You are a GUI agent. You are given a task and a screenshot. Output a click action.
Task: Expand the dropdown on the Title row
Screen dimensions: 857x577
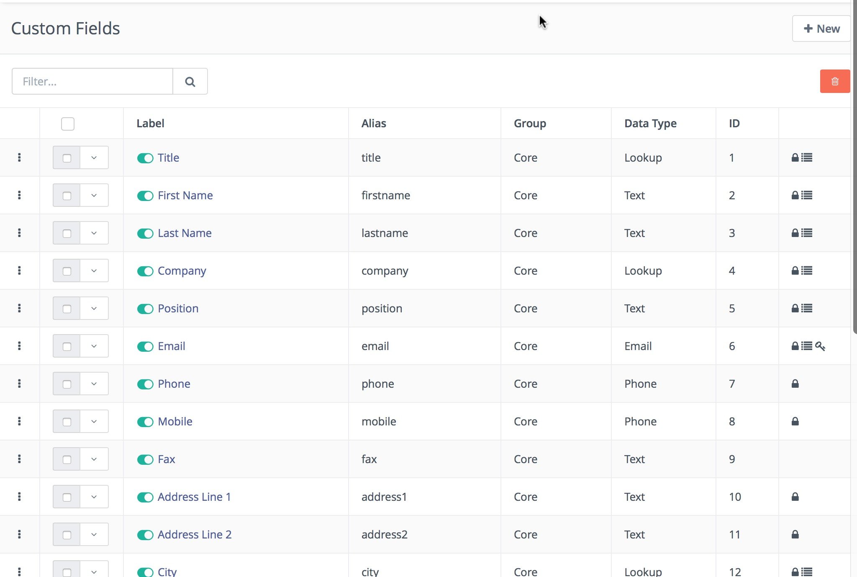coord(94,157)
